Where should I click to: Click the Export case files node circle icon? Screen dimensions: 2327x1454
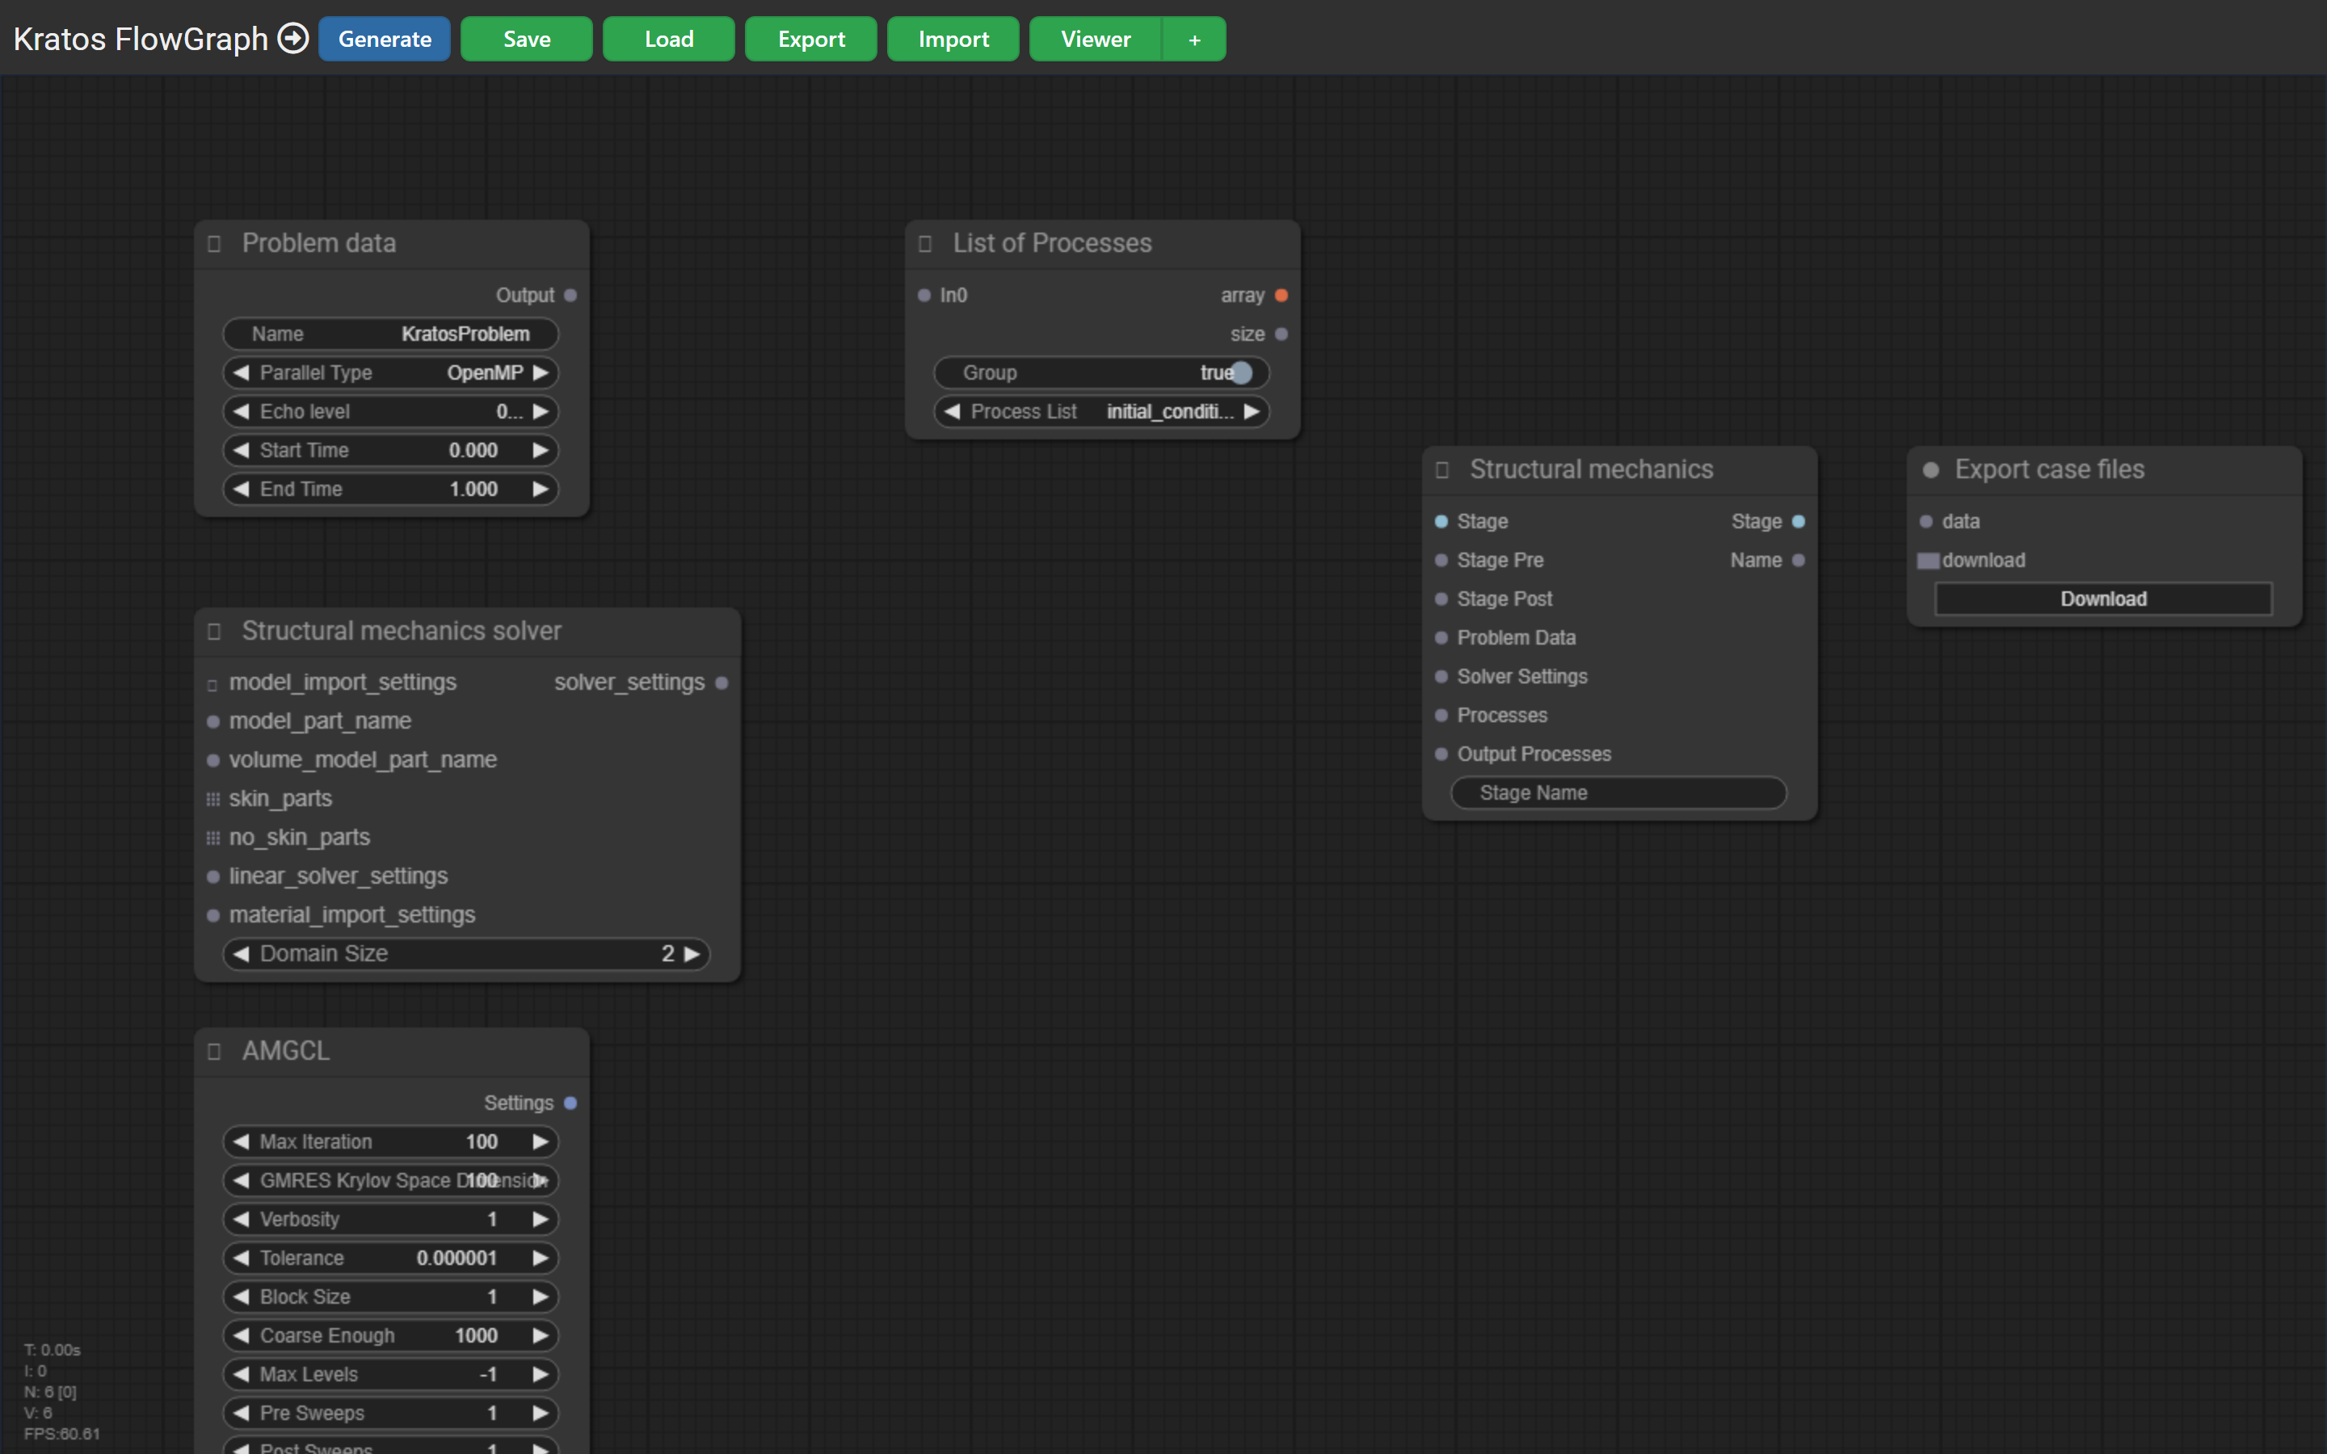tap(1929, 470)
